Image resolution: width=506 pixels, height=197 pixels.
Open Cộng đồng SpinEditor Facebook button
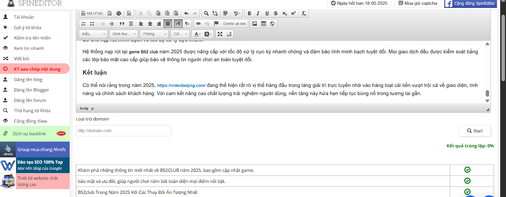(471, 3)
